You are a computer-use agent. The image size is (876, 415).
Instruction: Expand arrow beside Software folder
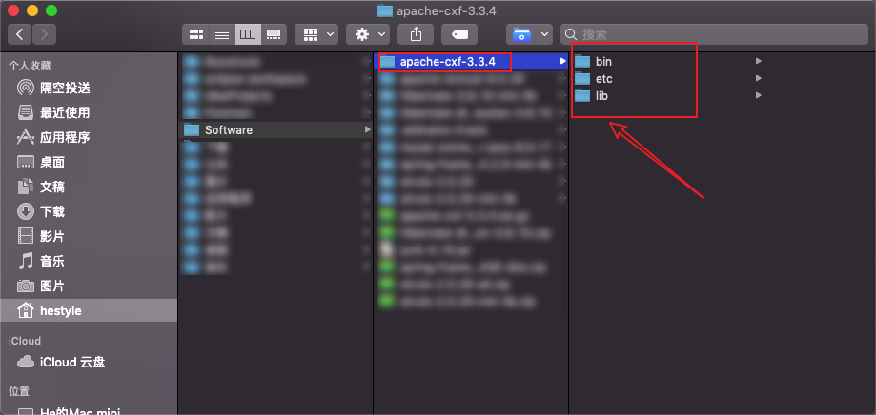(367, 129)
